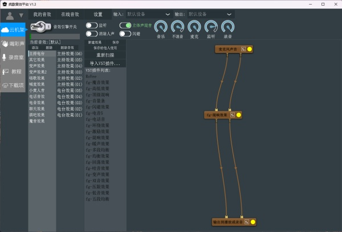This screenshot has width=342, height=232.
Task: Turn off 立体声混音 stereo mix toggle
Action: 125,26
